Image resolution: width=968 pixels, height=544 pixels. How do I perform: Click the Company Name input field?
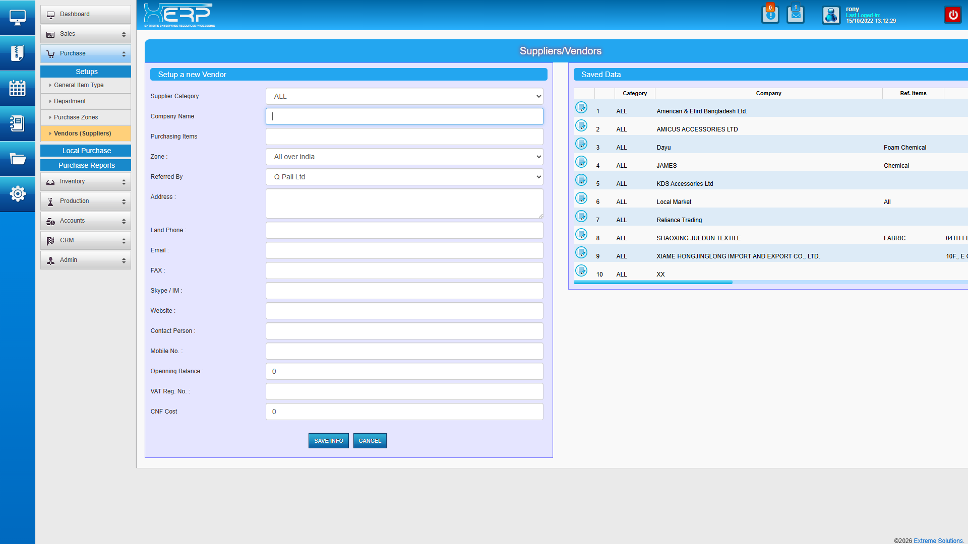point(404,116)
